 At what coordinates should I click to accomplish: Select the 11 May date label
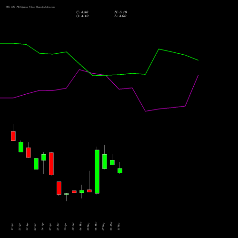[x=119, y=226]
